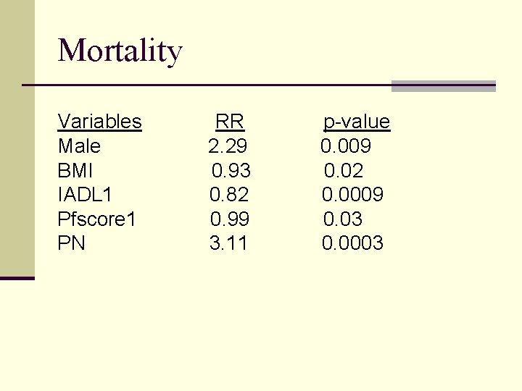Click the p-value 0.0009 for IADL1
Screen dimensions: 522x391
(x=352, y=195)
